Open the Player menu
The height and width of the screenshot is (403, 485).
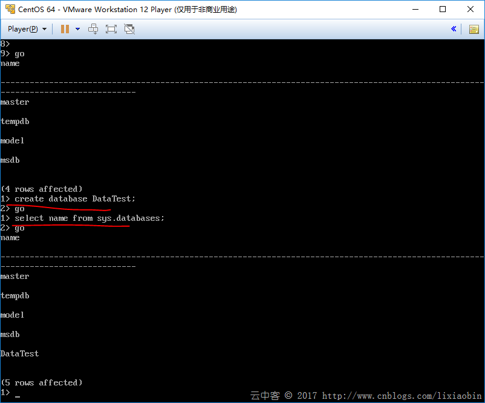coord(27,29)
